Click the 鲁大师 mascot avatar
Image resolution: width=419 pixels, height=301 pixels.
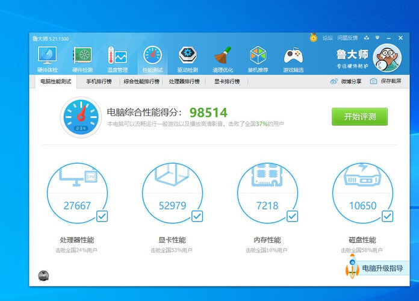(x=387, y=58)
